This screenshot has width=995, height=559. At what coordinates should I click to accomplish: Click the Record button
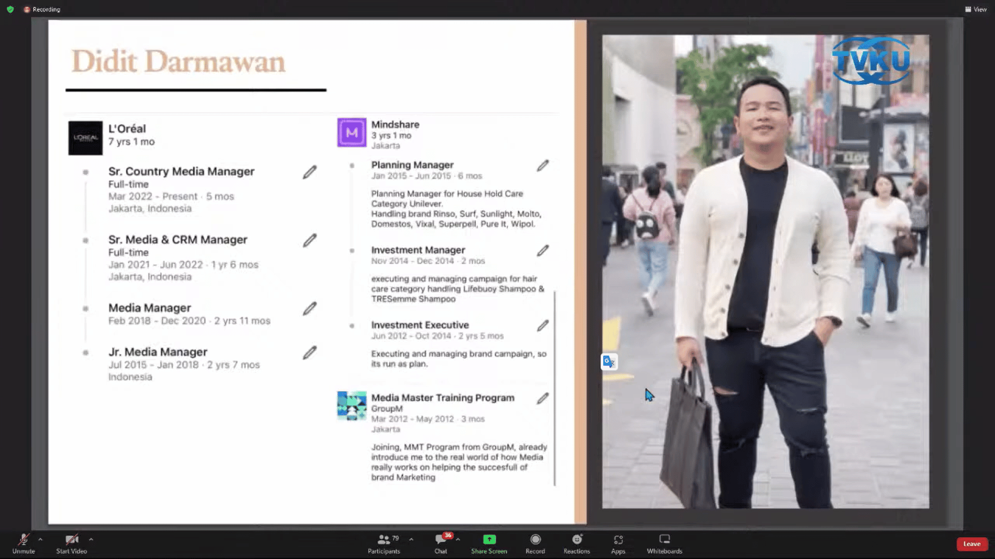[535, 543]
